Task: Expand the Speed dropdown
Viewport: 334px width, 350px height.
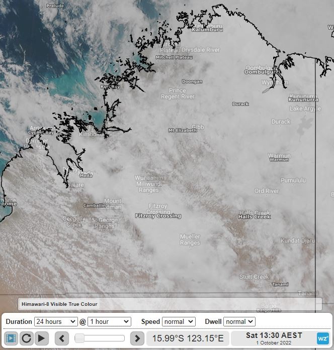Action: [x=179, y=321]
